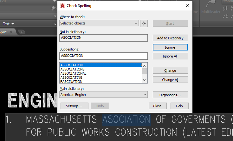Image resolution: width=233 pixels, height=141 pixels.
Task: Click the Close button
Action: 158,106
